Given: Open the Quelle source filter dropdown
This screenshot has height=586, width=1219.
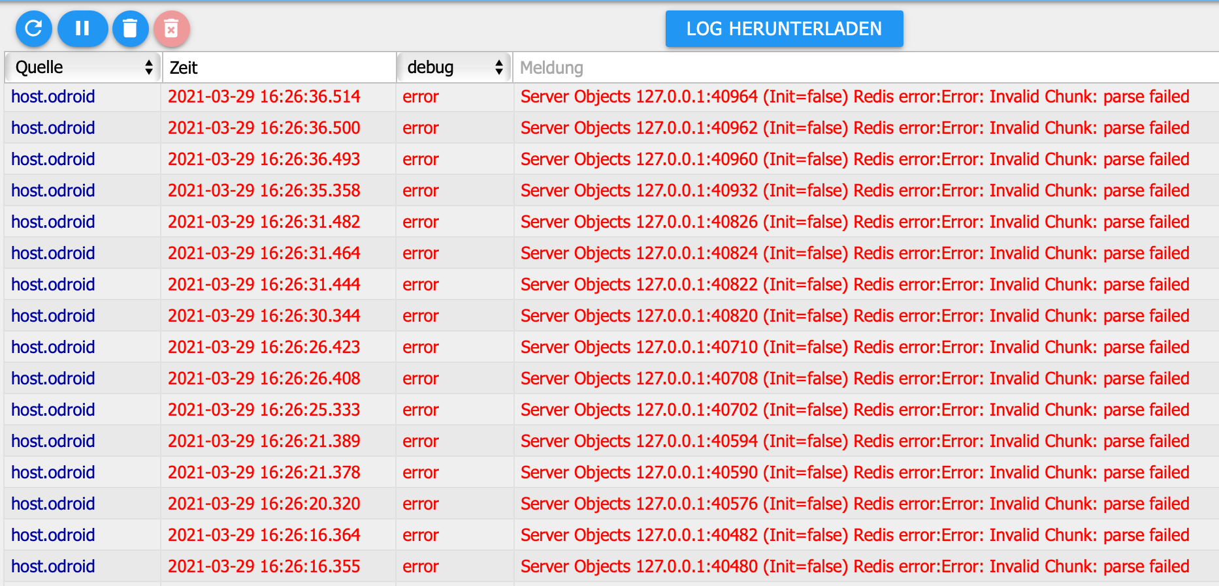Looking at the screenshot, I should pyautogui.click(x=83, y=67).
